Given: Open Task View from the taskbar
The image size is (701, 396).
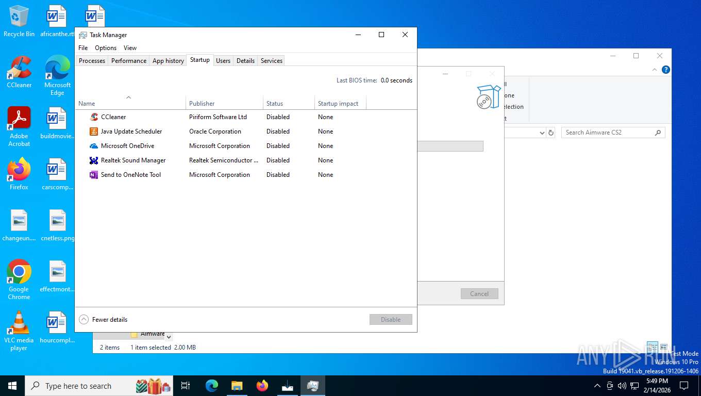Looking at the screenshot, I should click(x=186, y=386).
